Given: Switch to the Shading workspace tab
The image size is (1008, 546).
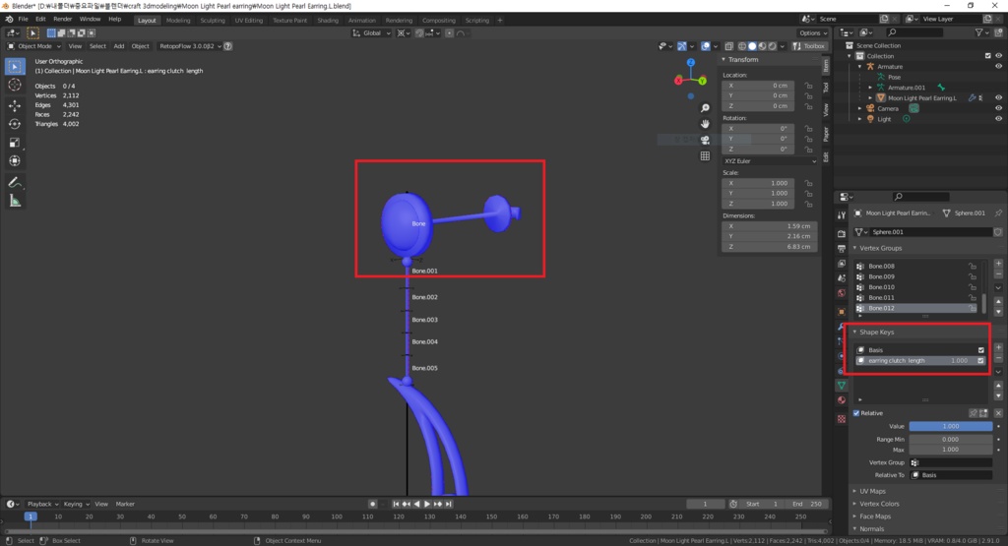Looking at the screenshot, I should [327, 20].
